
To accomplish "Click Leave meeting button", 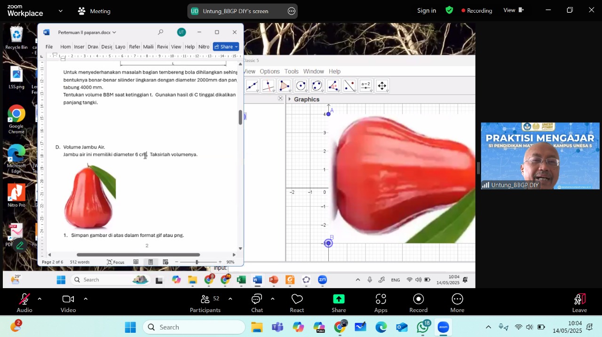I will [x=579, y=303].
